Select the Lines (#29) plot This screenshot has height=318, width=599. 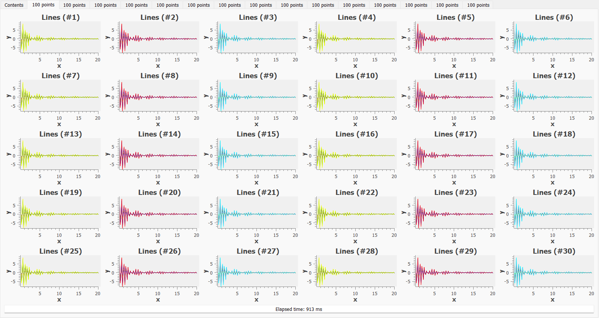click(x=455, y=271)
